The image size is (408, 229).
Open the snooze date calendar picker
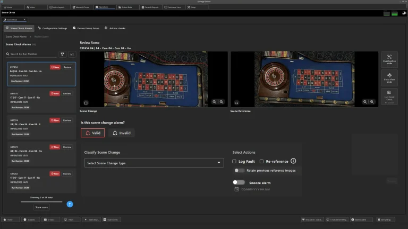236,189
